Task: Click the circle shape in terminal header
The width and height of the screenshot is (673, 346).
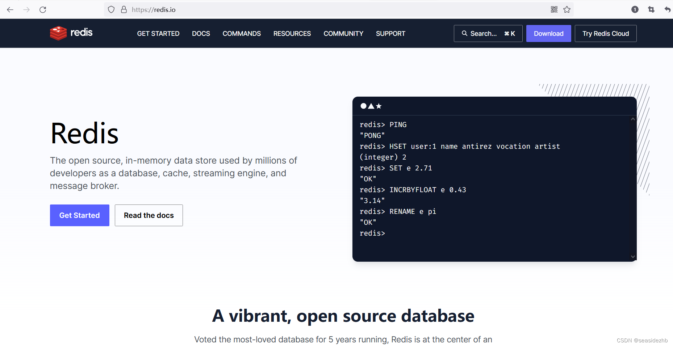Action: point(363,106)
